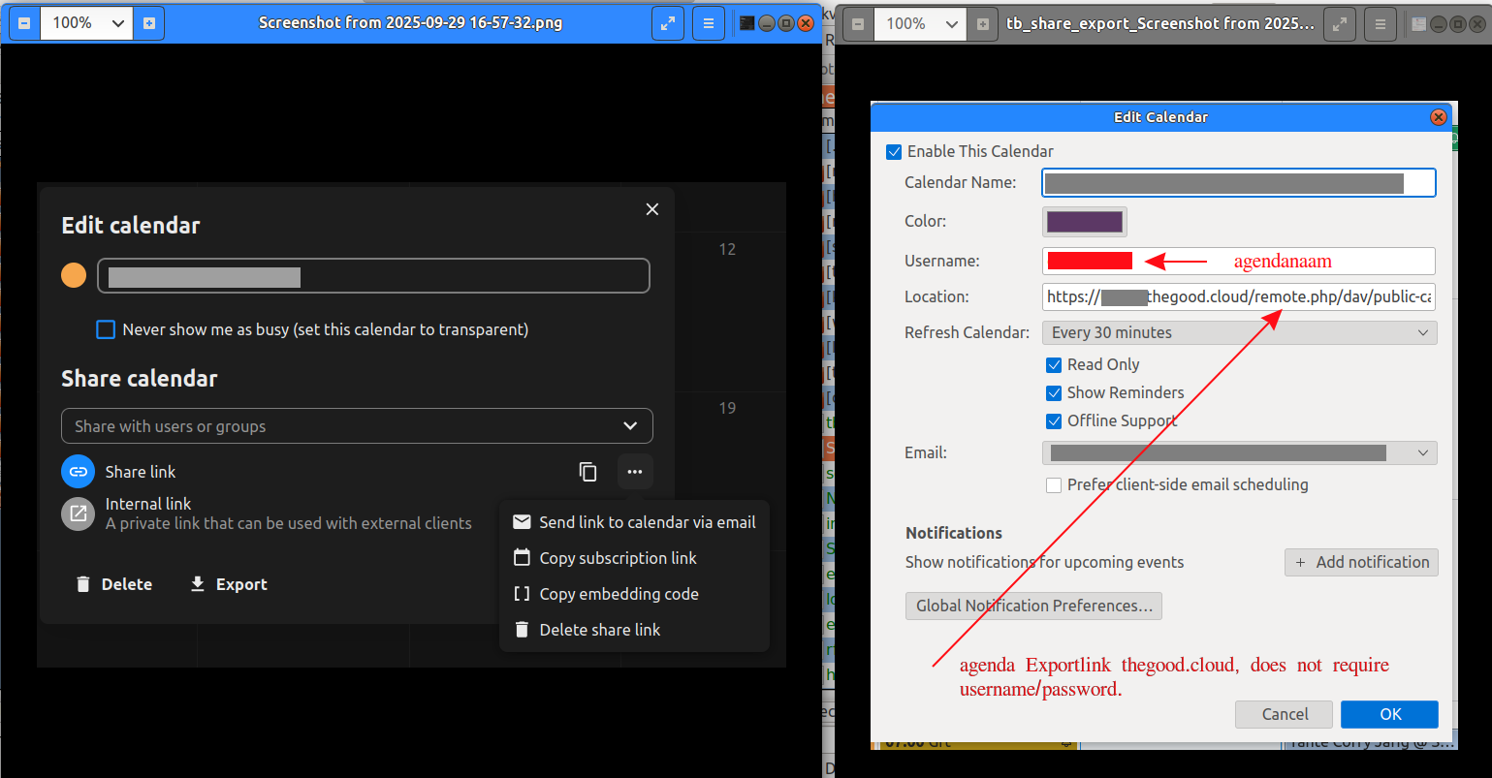Screen dimensions: 1492x778
Task: Click the Export button
Action: point(229,584)
